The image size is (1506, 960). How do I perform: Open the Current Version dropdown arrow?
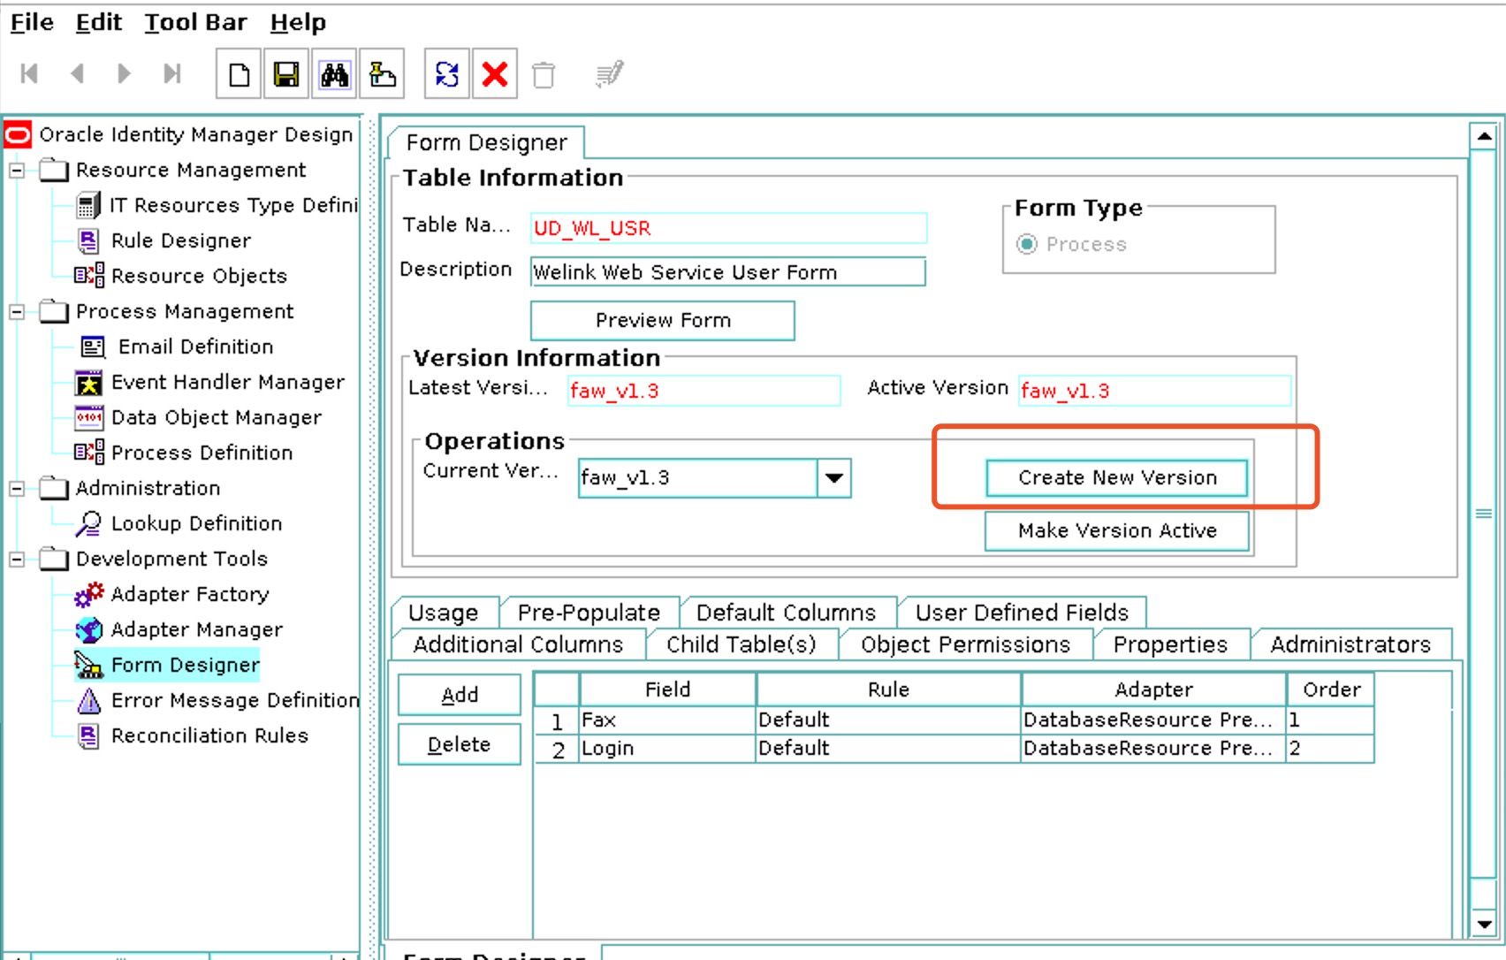click(833, 478)
